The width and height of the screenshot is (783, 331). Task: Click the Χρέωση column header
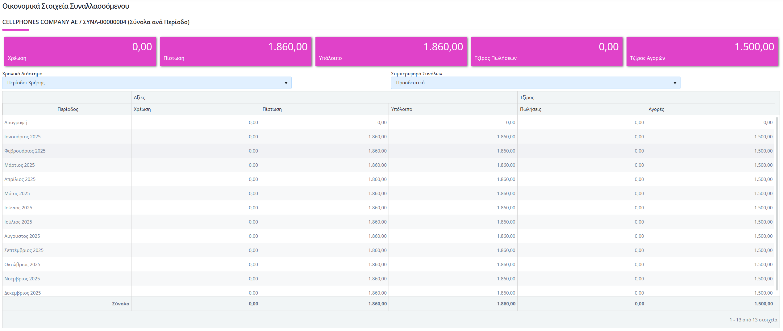196,109
